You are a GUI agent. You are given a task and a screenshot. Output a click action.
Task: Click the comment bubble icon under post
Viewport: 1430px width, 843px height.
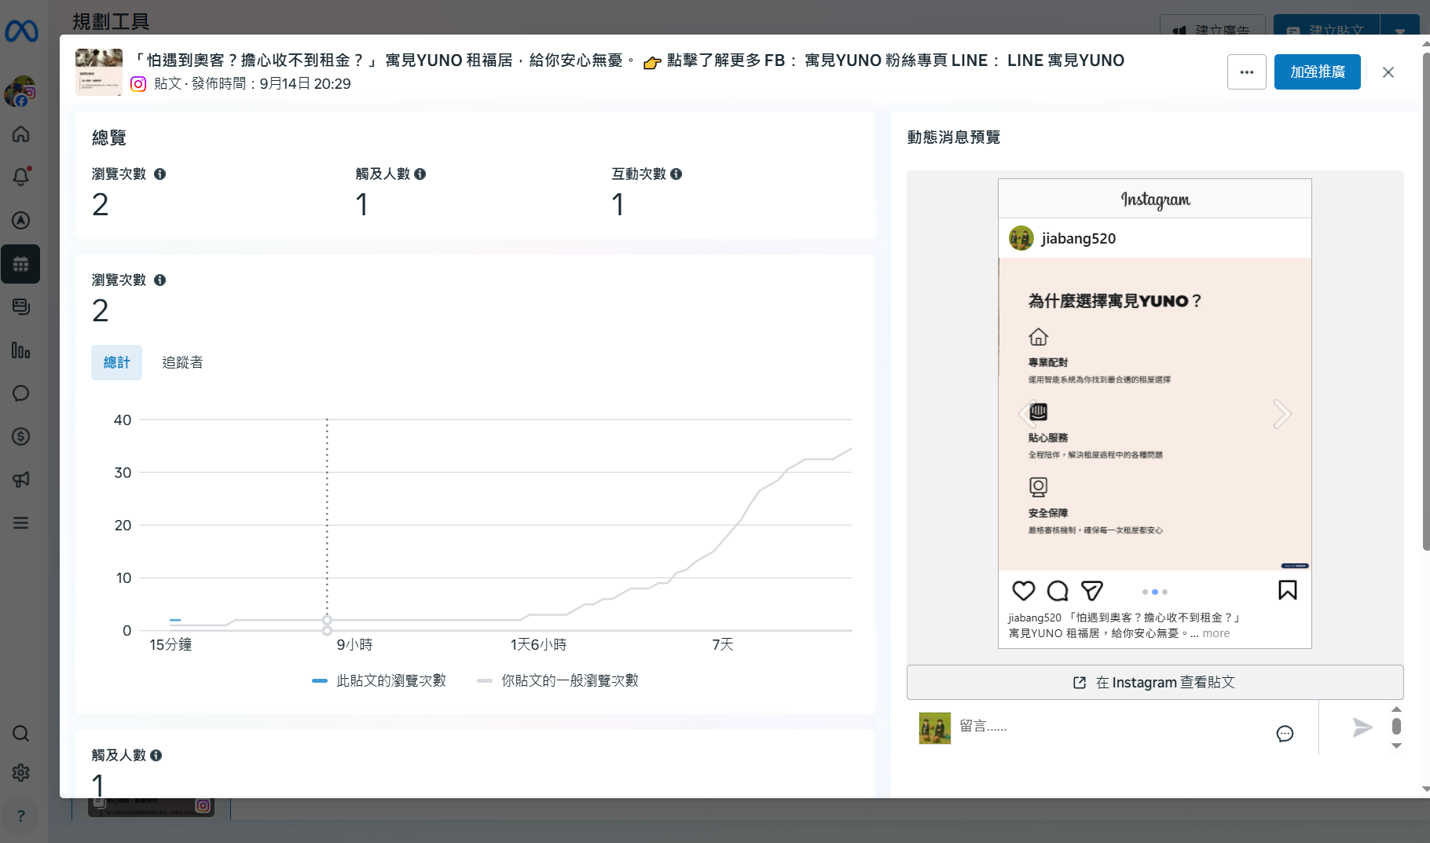pos(1058,591)
